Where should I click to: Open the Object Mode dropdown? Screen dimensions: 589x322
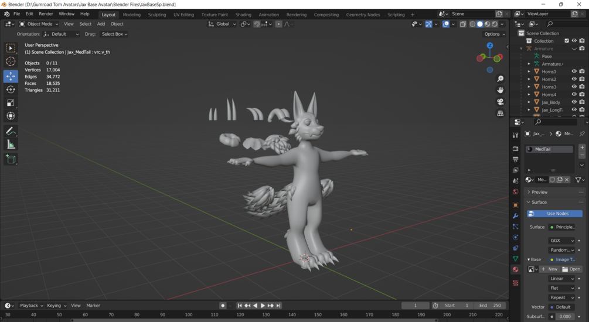point(39,24)
